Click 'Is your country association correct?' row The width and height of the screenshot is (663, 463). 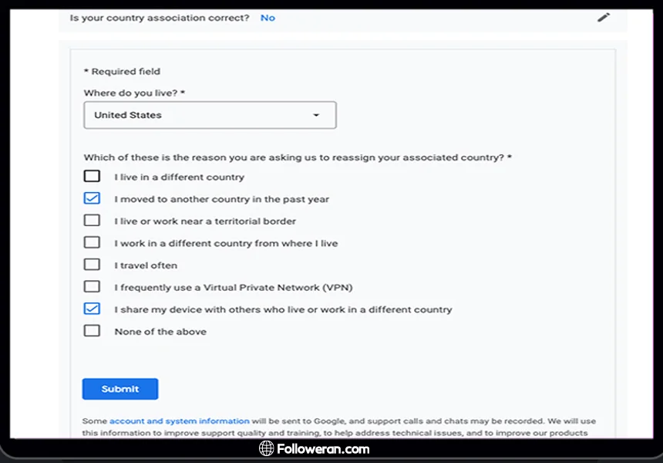(160, 18)
